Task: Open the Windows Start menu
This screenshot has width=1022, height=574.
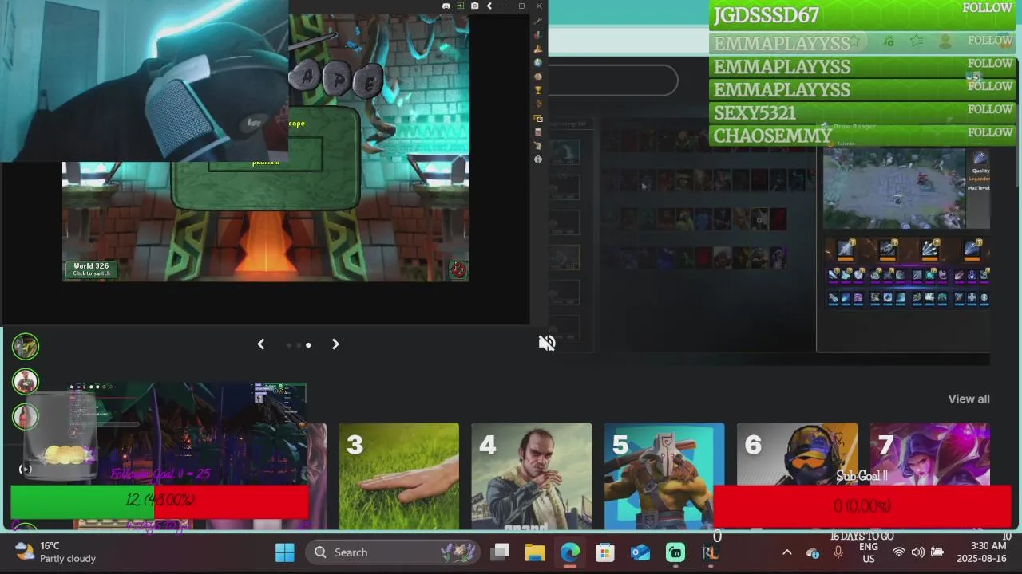Action: click(284, 552)
